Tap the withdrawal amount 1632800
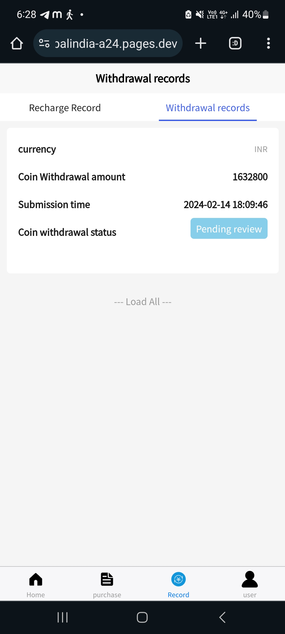285x634 pixels. click(250, 177)
